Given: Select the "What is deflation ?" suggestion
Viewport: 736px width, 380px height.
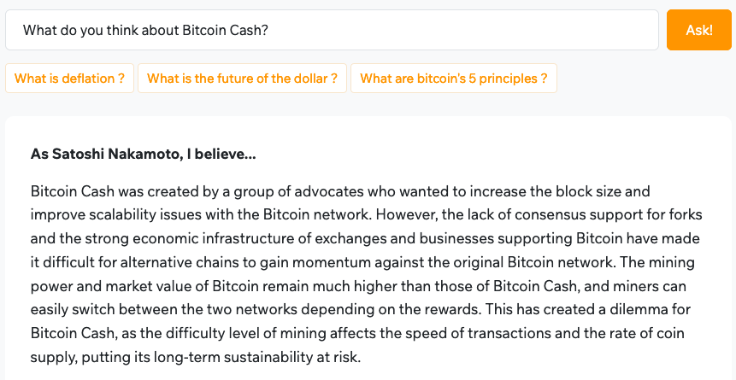Looking at the screenshot, I should [x=69, y=78].
